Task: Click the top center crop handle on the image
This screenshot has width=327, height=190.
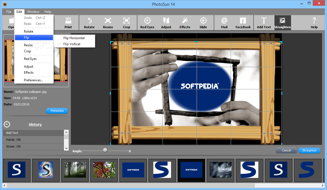Action: [196, 42]
